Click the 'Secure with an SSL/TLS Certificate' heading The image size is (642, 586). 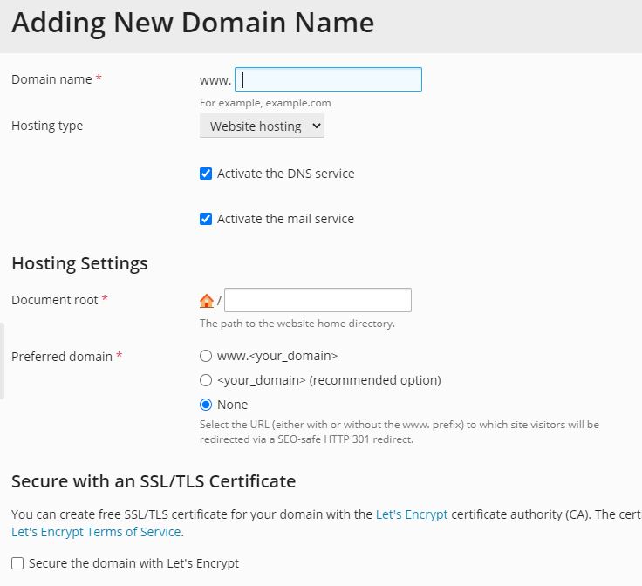[x=154, y=481]
